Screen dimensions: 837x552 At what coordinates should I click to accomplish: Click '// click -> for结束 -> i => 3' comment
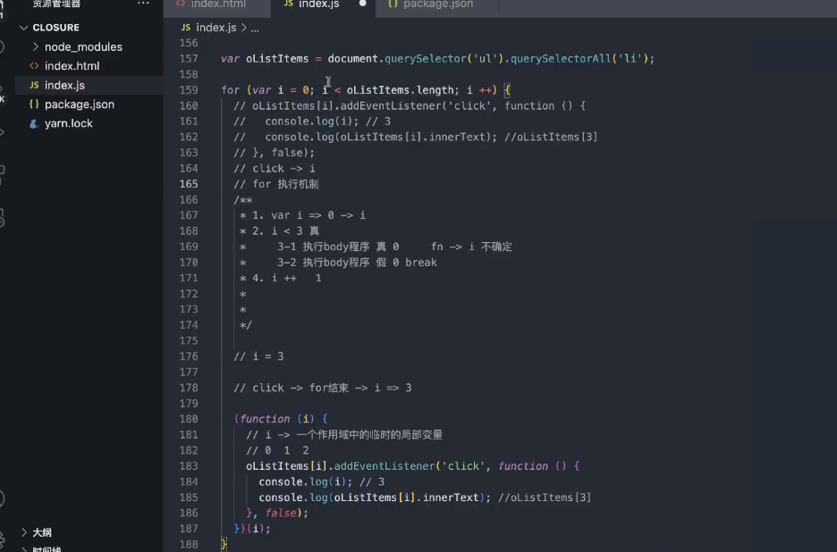click(x=323, y=388)
